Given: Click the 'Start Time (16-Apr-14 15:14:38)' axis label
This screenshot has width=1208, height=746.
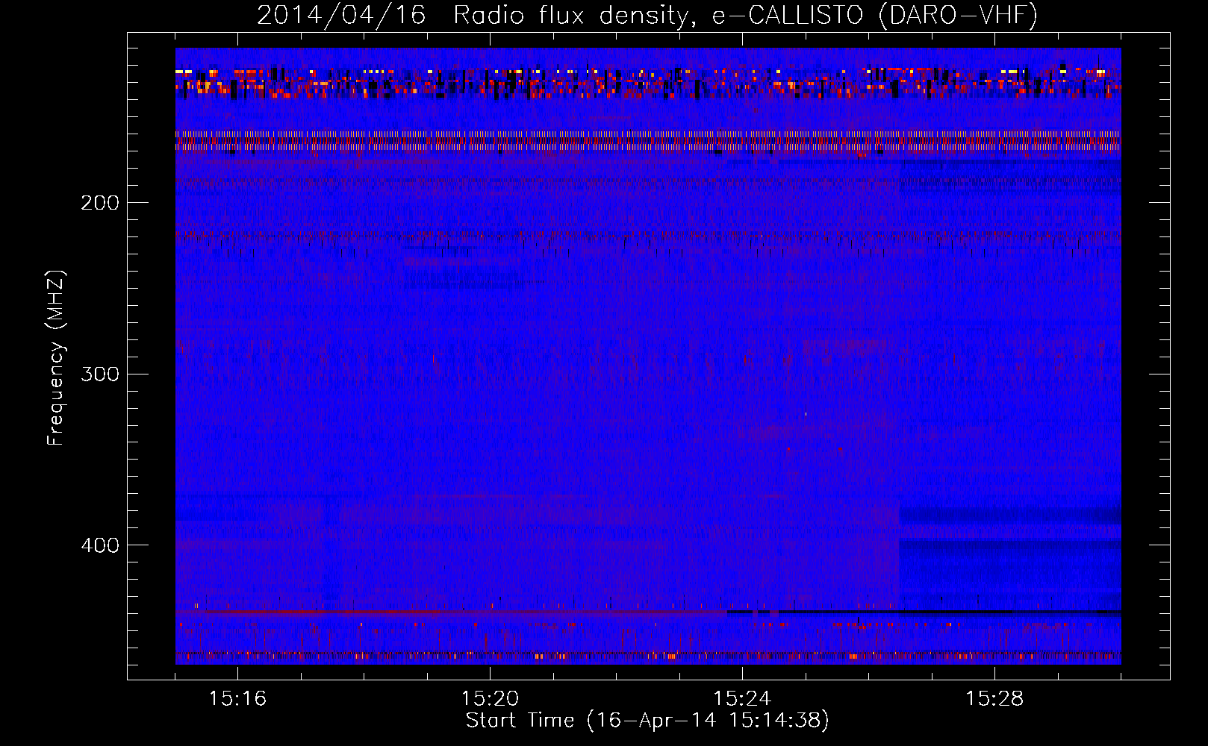Looking at the screenshot, I should click(647, 721).
